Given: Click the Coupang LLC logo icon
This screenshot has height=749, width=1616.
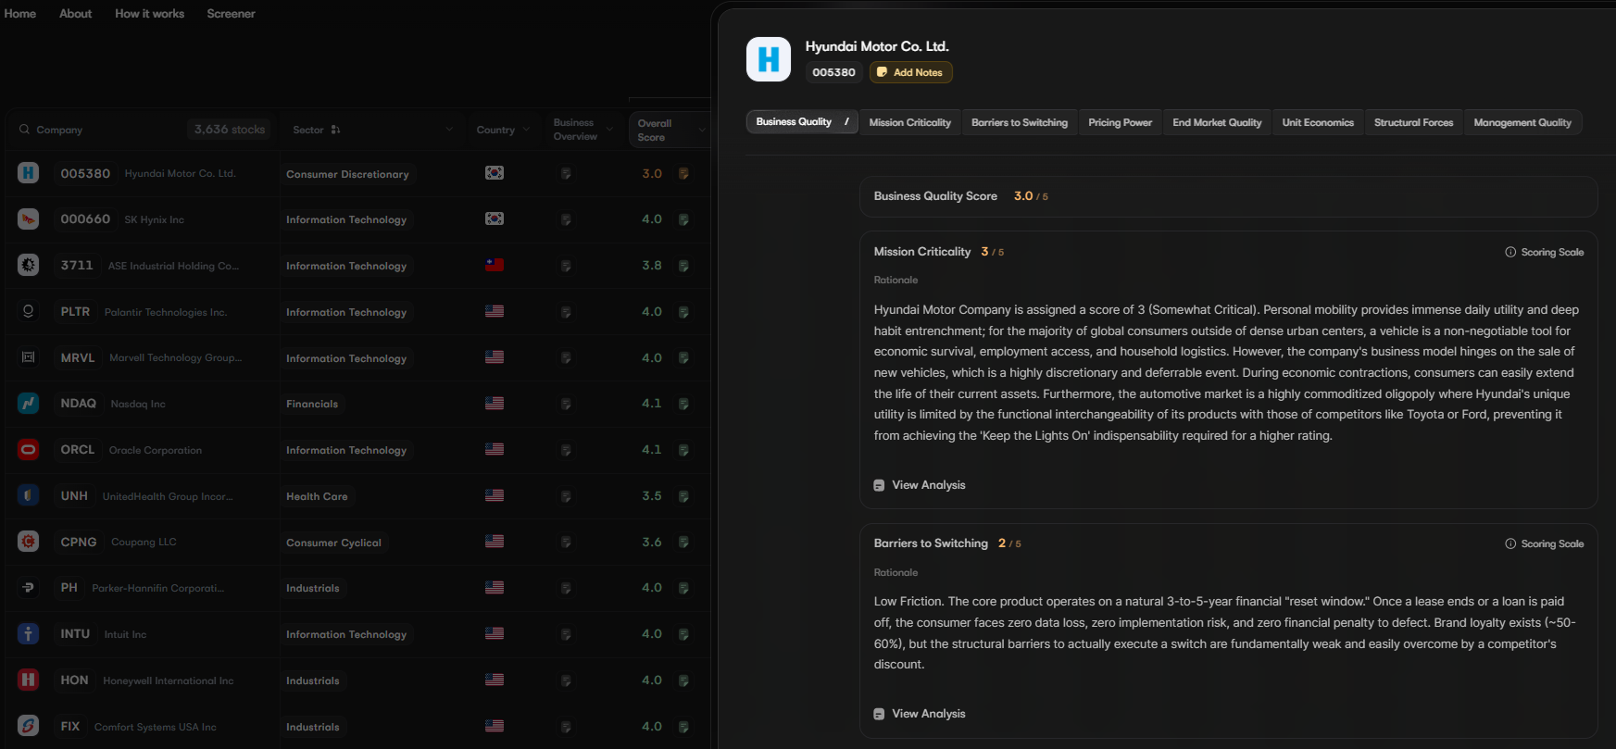Looking at the screenshot, I should [29, 542].
